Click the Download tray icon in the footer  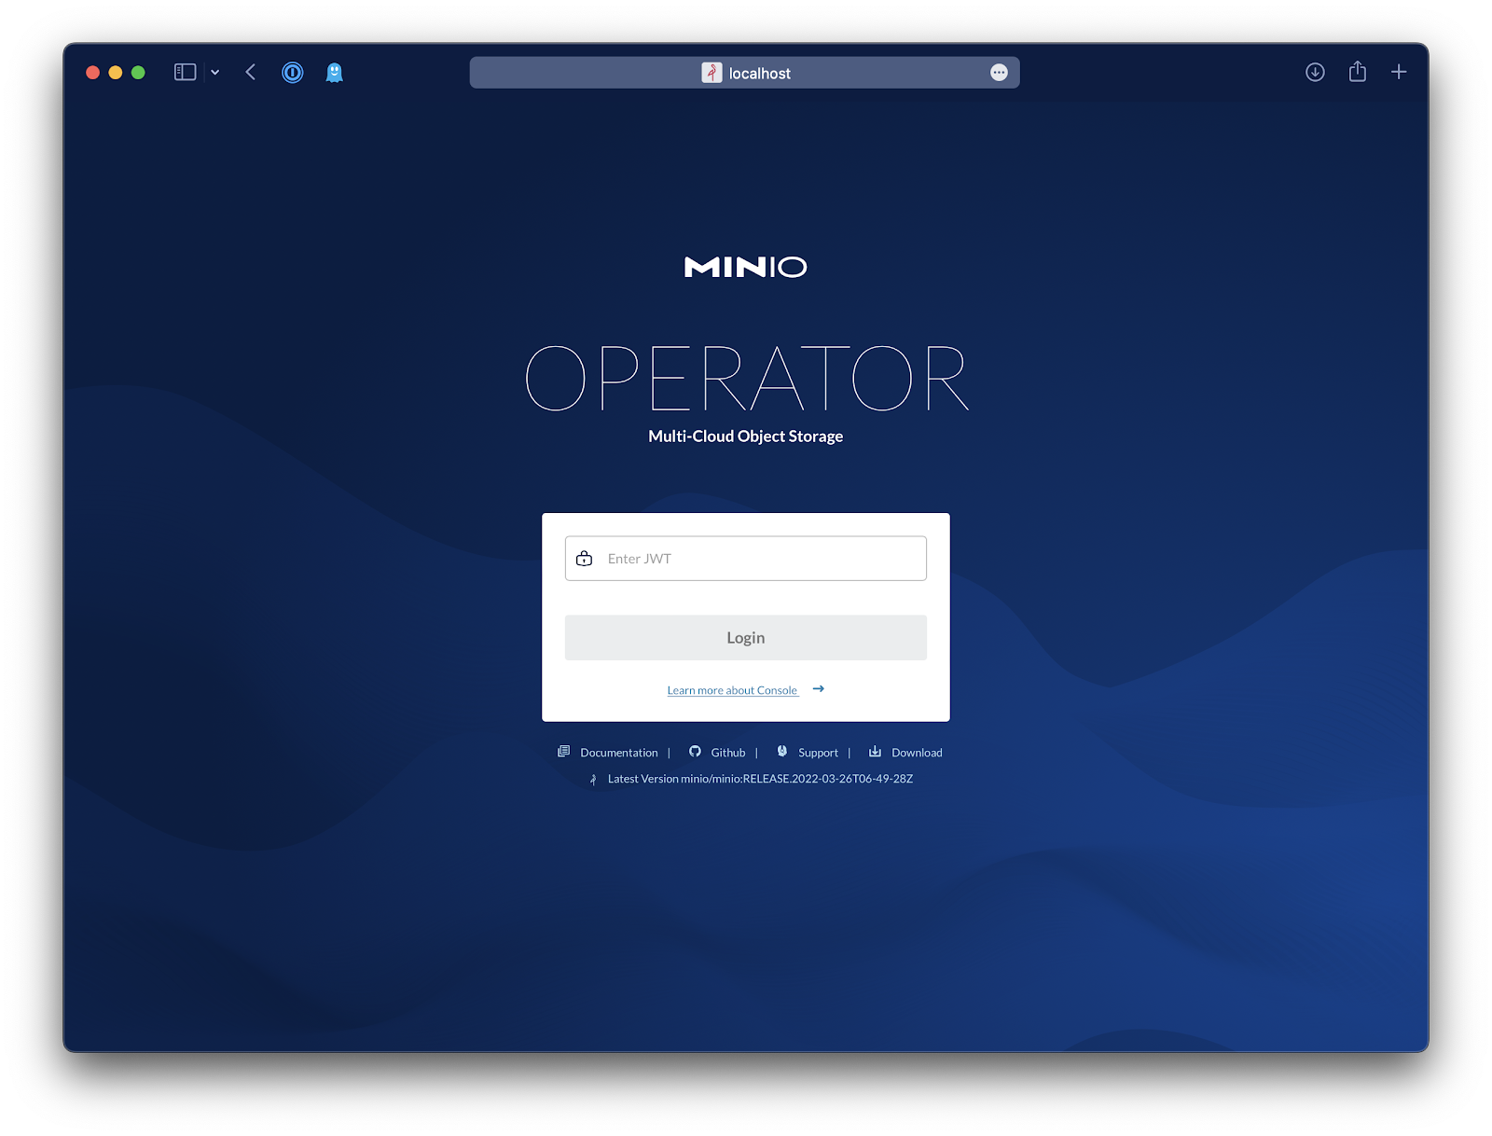click(x=875, y=752)
